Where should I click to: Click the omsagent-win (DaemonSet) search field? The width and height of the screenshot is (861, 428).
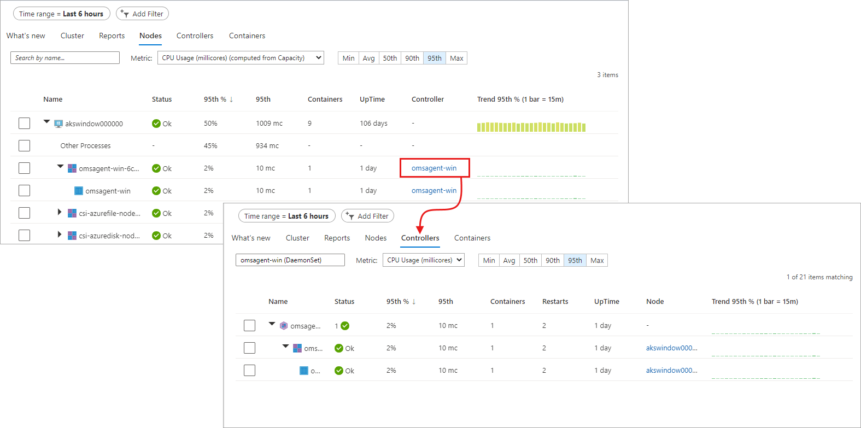click(x=290, y=260)
